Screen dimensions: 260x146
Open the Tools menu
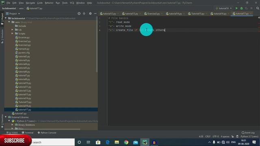pyautogui.click(x=65, y=3)
